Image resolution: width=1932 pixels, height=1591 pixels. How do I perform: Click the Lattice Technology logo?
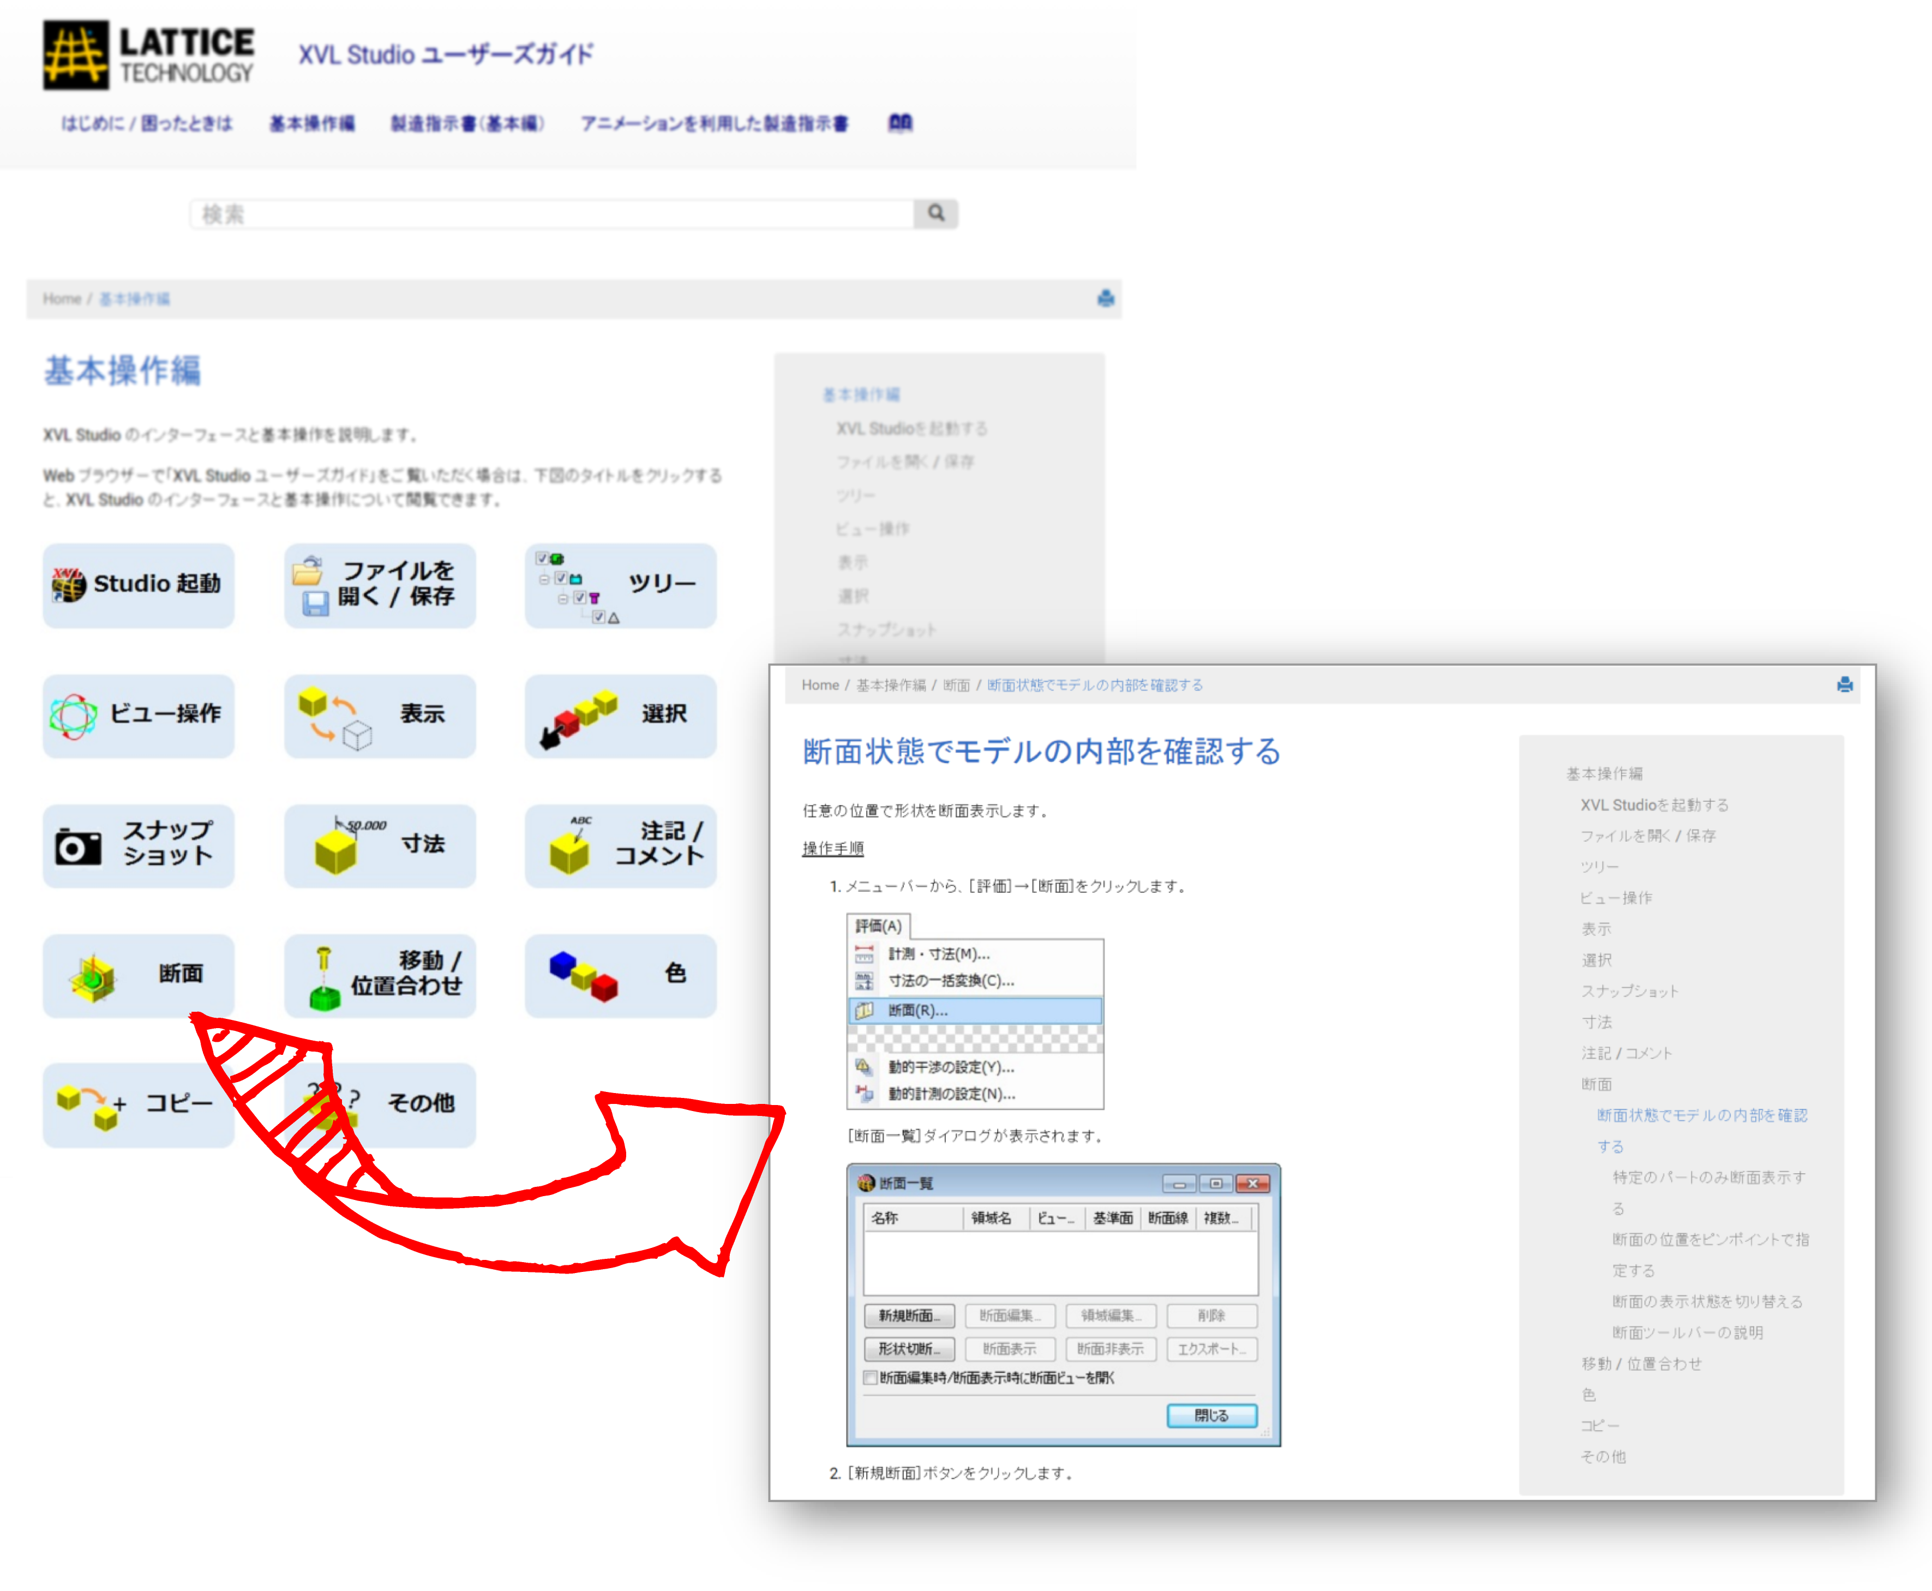[148, 55]
